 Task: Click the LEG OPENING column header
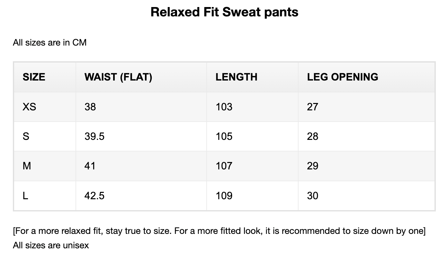[x=342, y=77]
